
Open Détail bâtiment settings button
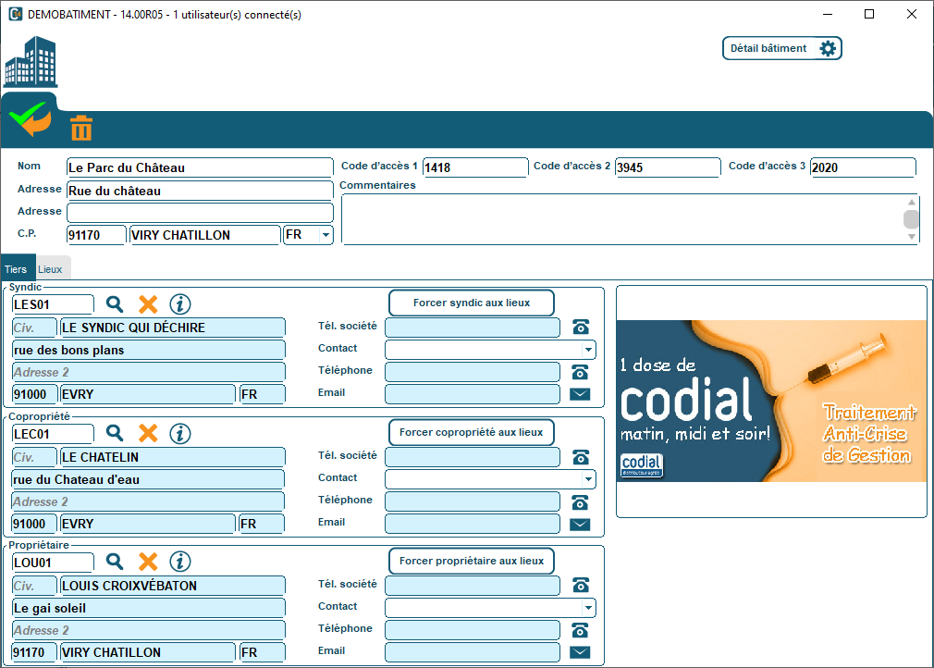[781, 48]
